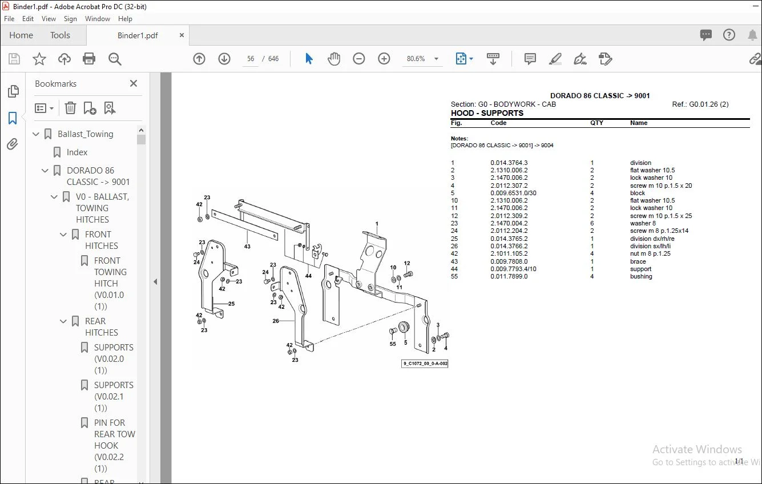Open the SUPPORTS (V0.02.1 (1)) bookmark
Screen dimensions: 762x484
(x=114, y=397)
